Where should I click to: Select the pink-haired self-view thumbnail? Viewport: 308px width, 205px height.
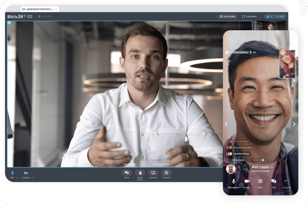(x=287, y=64)
